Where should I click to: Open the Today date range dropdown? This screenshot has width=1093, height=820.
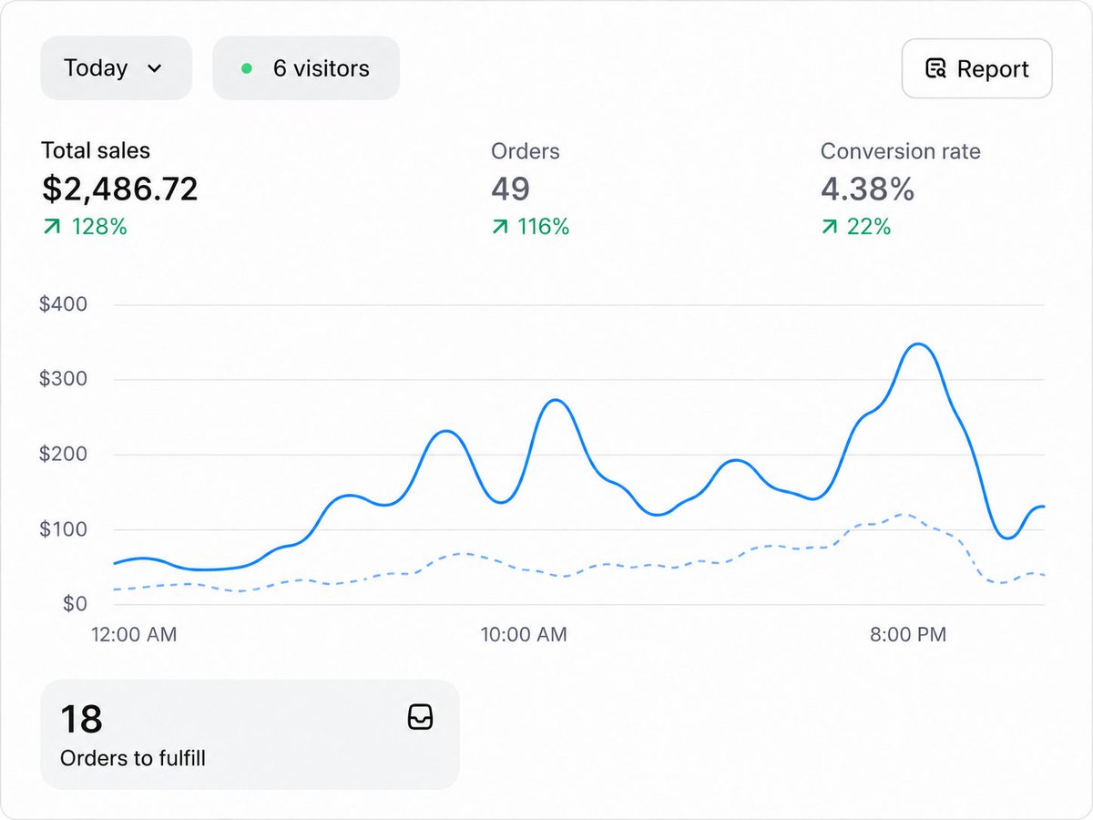(116, 68)
